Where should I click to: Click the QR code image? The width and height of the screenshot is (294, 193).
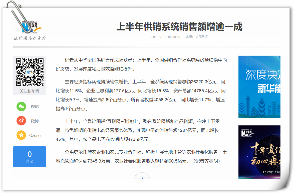coord(30,72)
